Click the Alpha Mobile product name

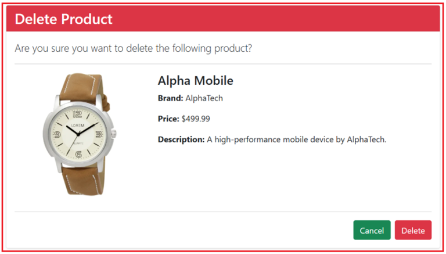click(x=195, y=81)
